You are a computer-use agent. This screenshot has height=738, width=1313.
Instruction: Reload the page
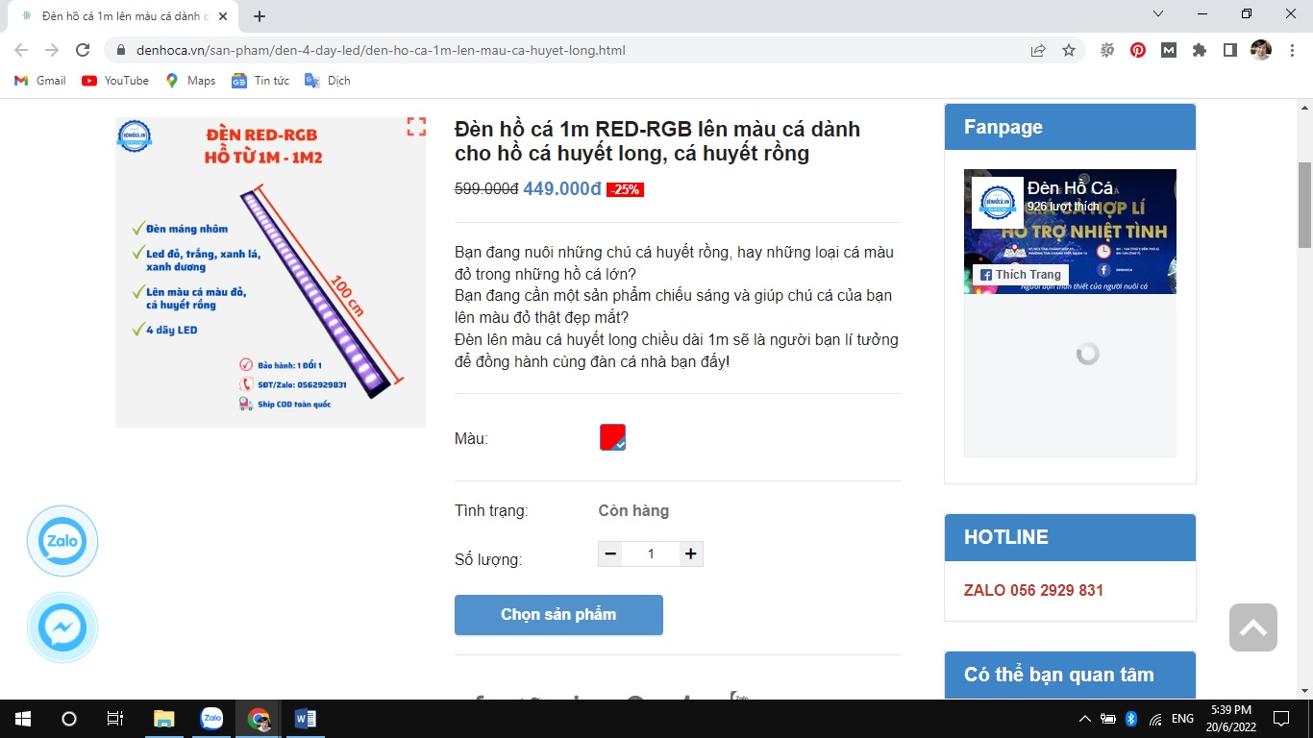(83, 50)
